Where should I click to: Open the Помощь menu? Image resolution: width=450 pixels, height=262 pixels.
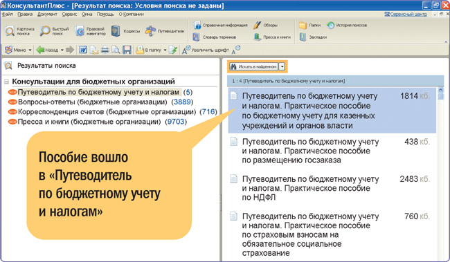[x=105, y=14]
